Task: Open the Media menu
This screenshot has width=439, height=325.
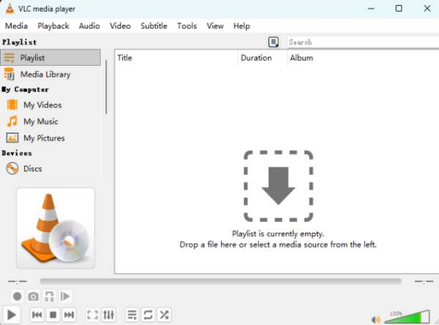Action: point(16,26)
